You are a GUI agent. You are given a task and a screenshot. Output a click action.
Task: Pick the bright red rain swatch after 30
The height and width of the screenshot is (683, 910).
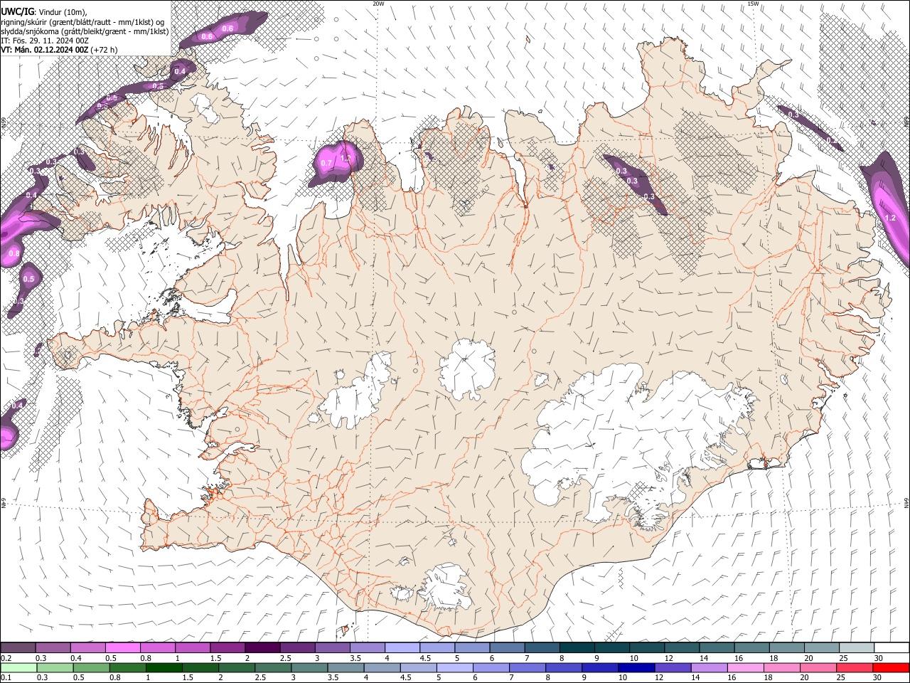pyautogui.click(x=891, y=667)
